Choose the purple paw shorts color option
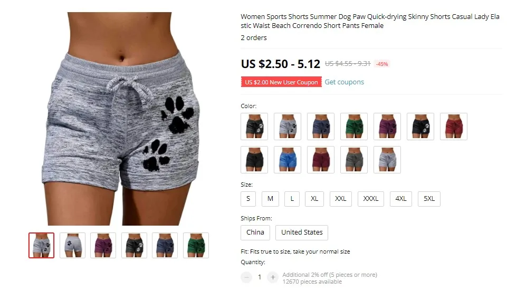The image size is (507, 291). (x=387, y=127)
